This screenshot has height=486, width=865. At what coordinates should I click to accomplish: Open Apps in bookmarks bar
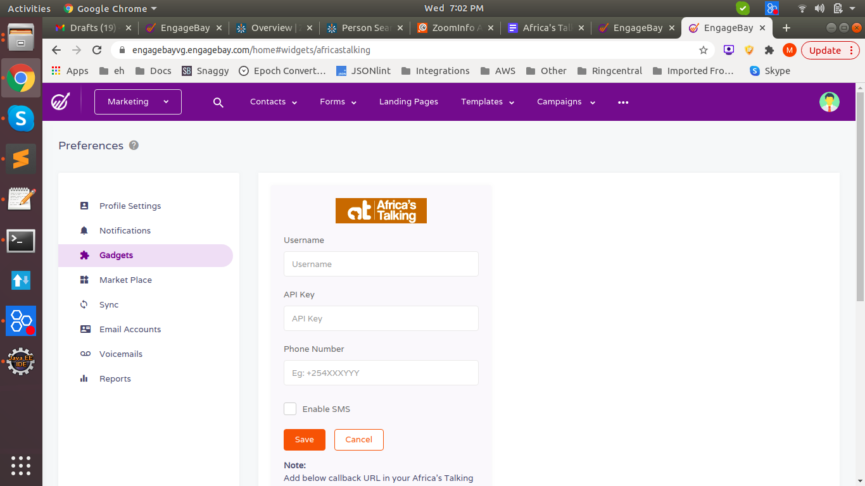pyautogui.click(x=70, y=71)
